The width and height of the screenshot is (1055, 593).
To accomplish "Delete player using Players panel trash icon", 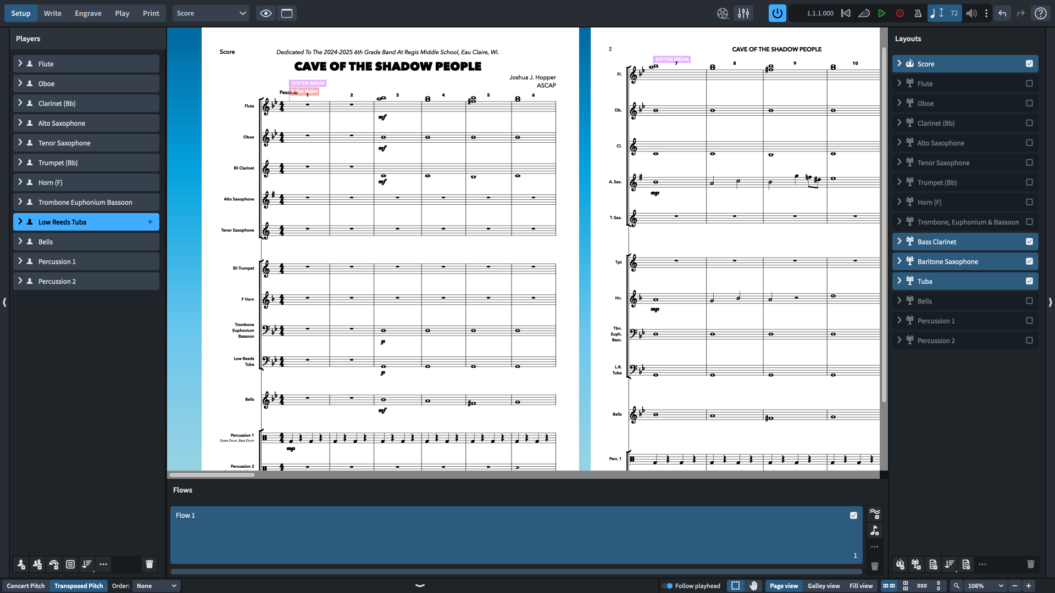I will pyautogui.click(x=149, y=564).
